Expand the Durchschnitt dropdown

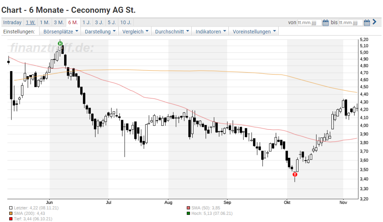tap(172, 31)
